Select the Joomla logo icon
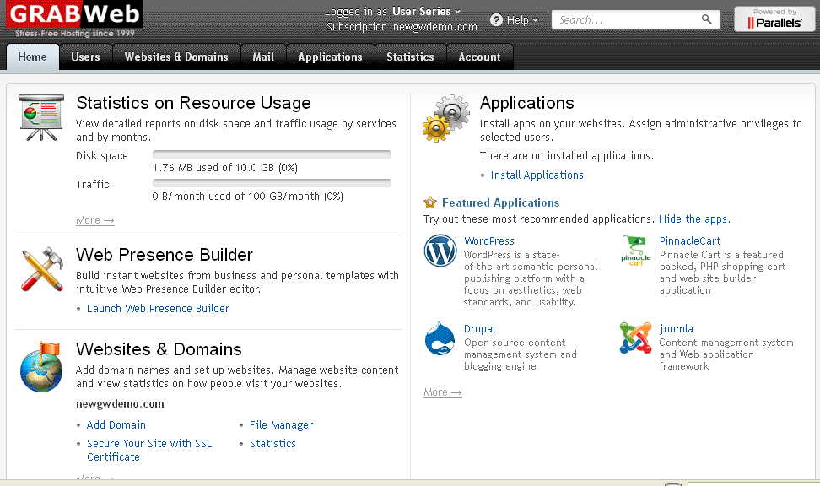Viewport: 820px width, 486px height. point(635,337)
